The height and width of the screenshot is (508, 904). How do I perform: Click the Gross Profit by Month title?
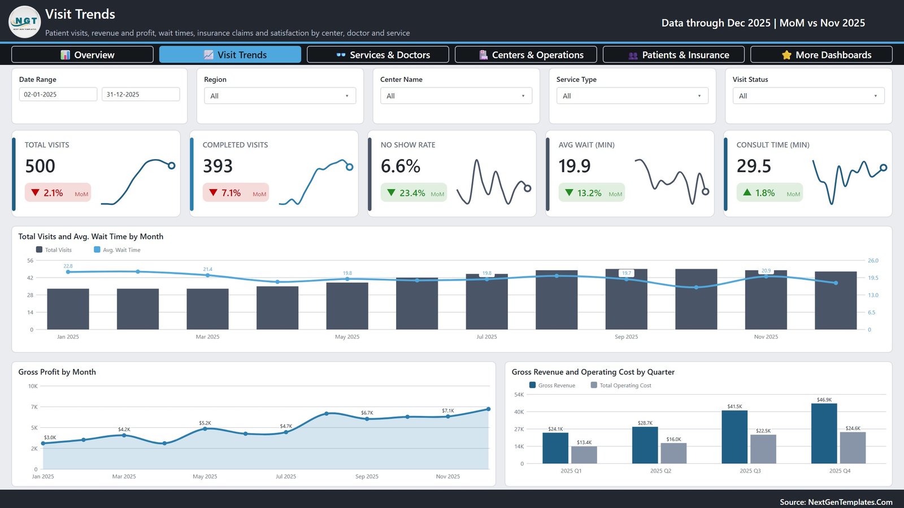(x=57, y=372)
